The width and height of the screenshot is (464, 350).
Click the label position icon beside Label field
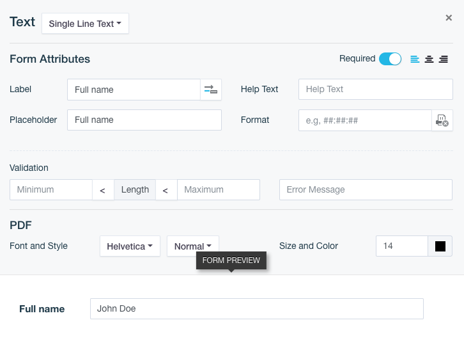pyautogui.click(x=211, y=90)
